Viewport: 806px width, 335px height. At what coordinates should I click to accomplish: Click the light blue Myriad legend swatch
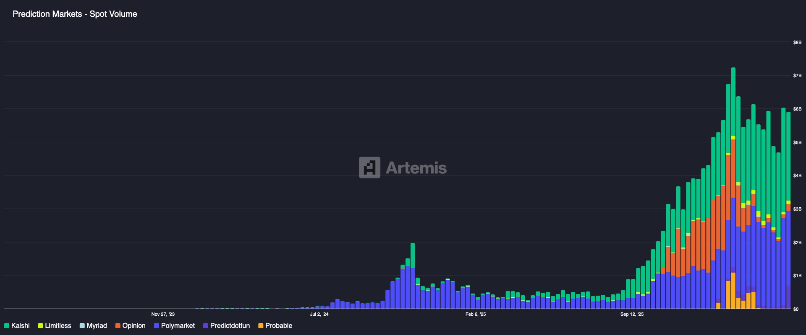(x=82, y=326)
